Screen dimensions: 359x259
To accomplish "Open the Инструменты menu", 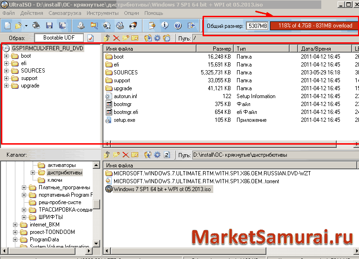I will pos(102,13).
